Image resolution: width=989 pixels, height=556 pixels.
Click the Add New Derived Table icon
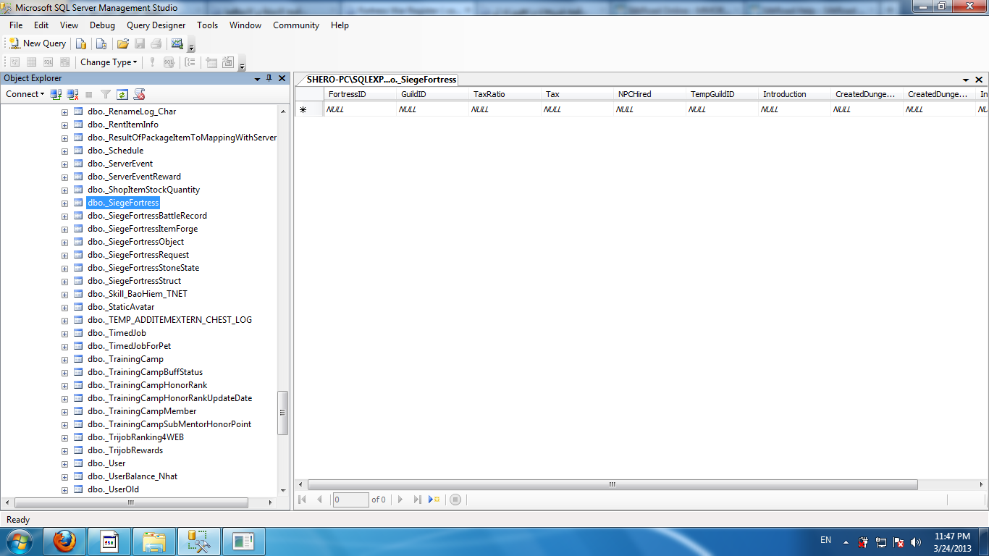(228, 62)
